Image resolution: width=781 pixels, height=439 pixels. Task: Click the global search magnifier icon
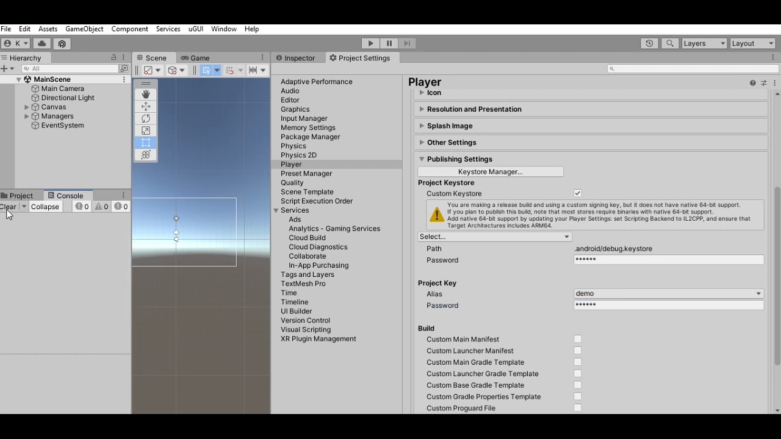670,43
